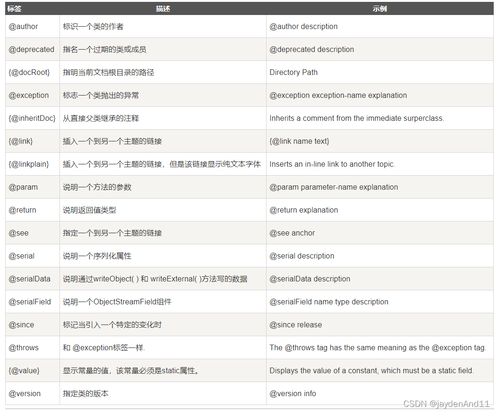
Task: Click example '@author description'
Action: (x=304, y=27)
